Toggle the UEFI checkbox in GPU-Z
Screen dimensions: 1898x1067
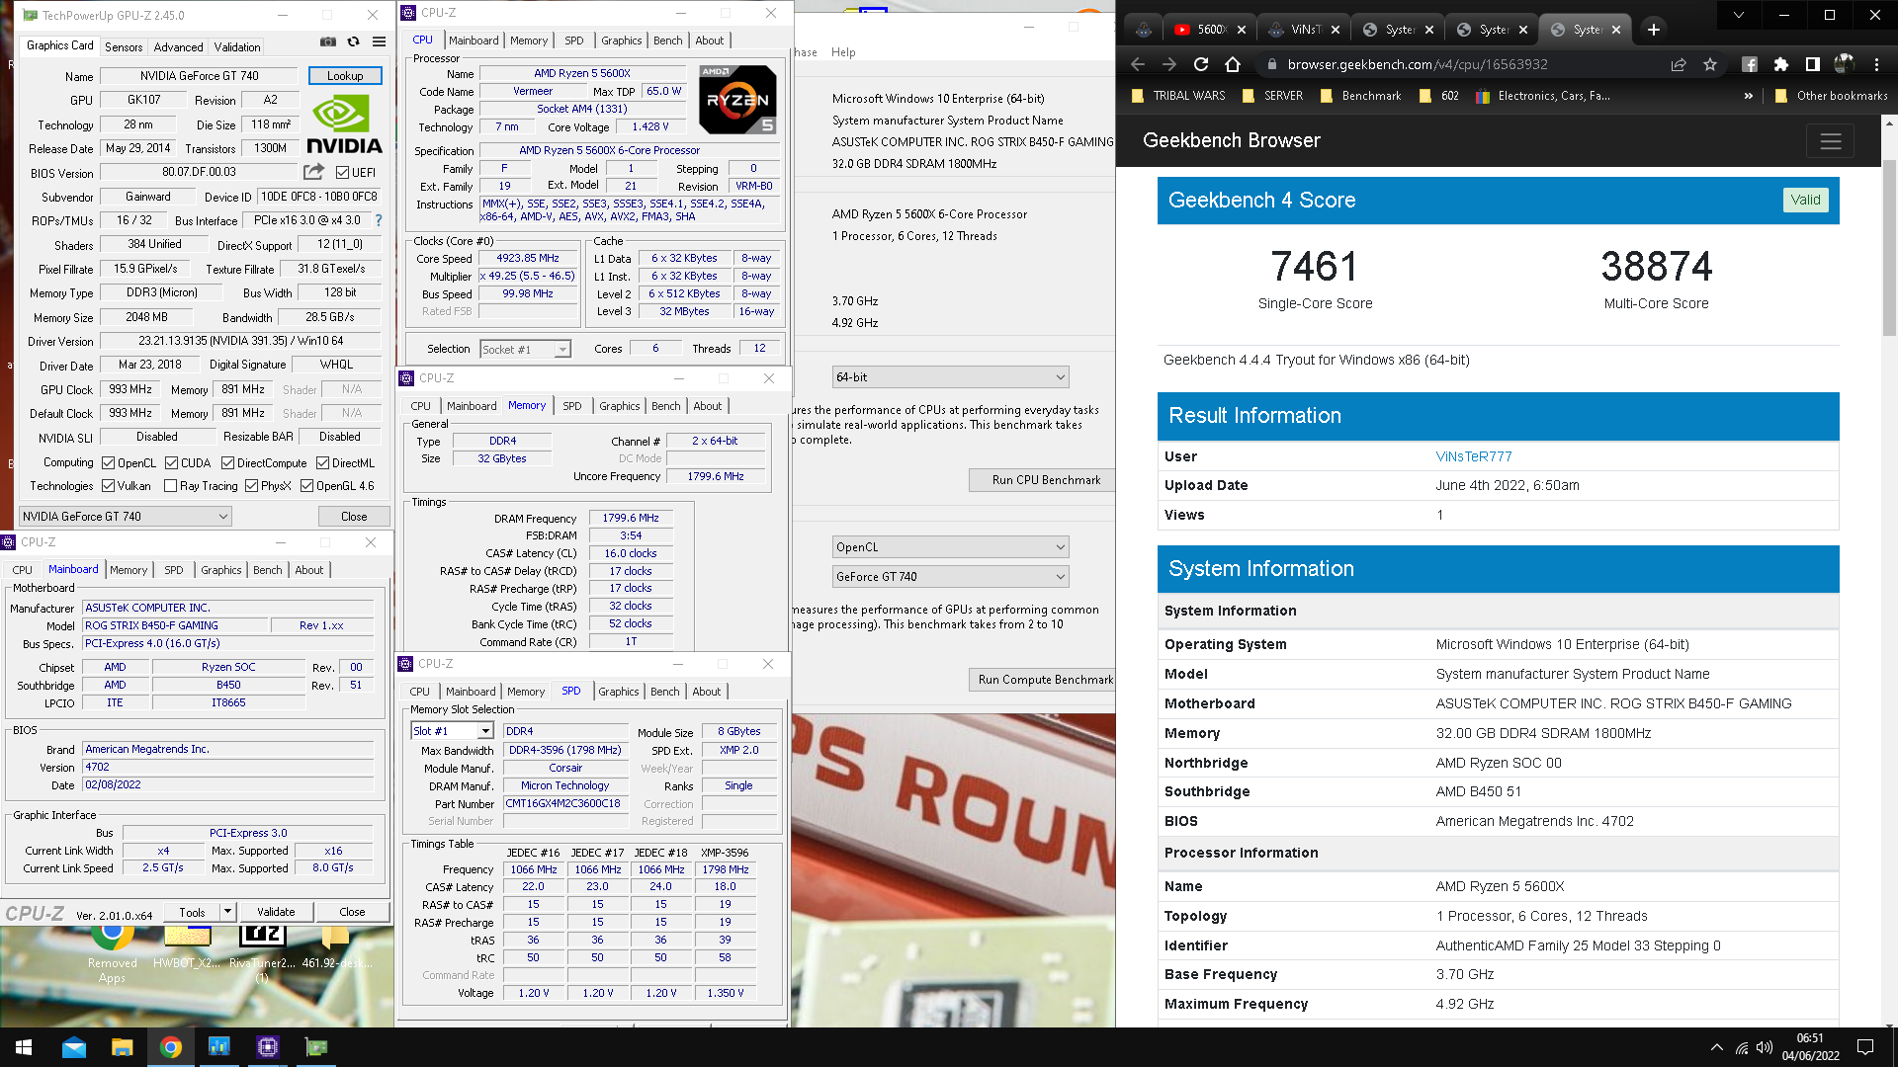[342, 173]
